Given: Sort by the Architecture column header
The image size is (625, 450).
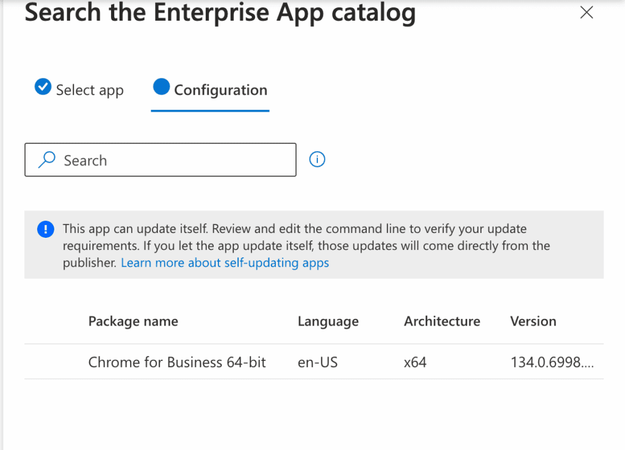Looking at the screenshot, I should point(442,321).
